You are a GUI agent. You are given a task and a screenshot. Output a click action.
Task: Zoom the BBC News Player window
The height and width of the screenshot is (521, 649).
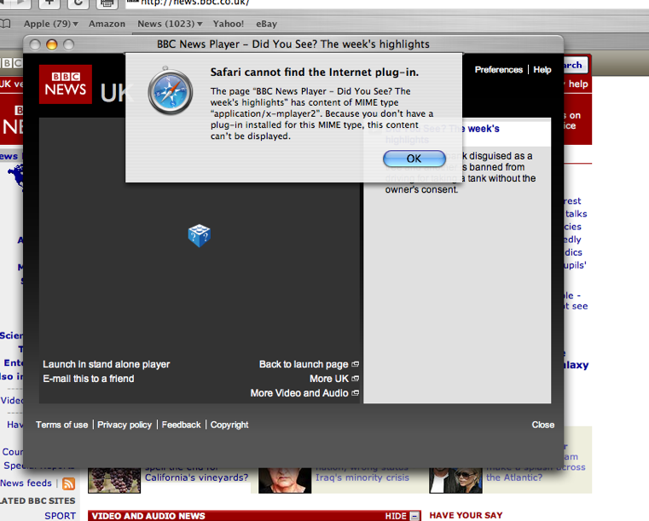(x=68, y=44)
